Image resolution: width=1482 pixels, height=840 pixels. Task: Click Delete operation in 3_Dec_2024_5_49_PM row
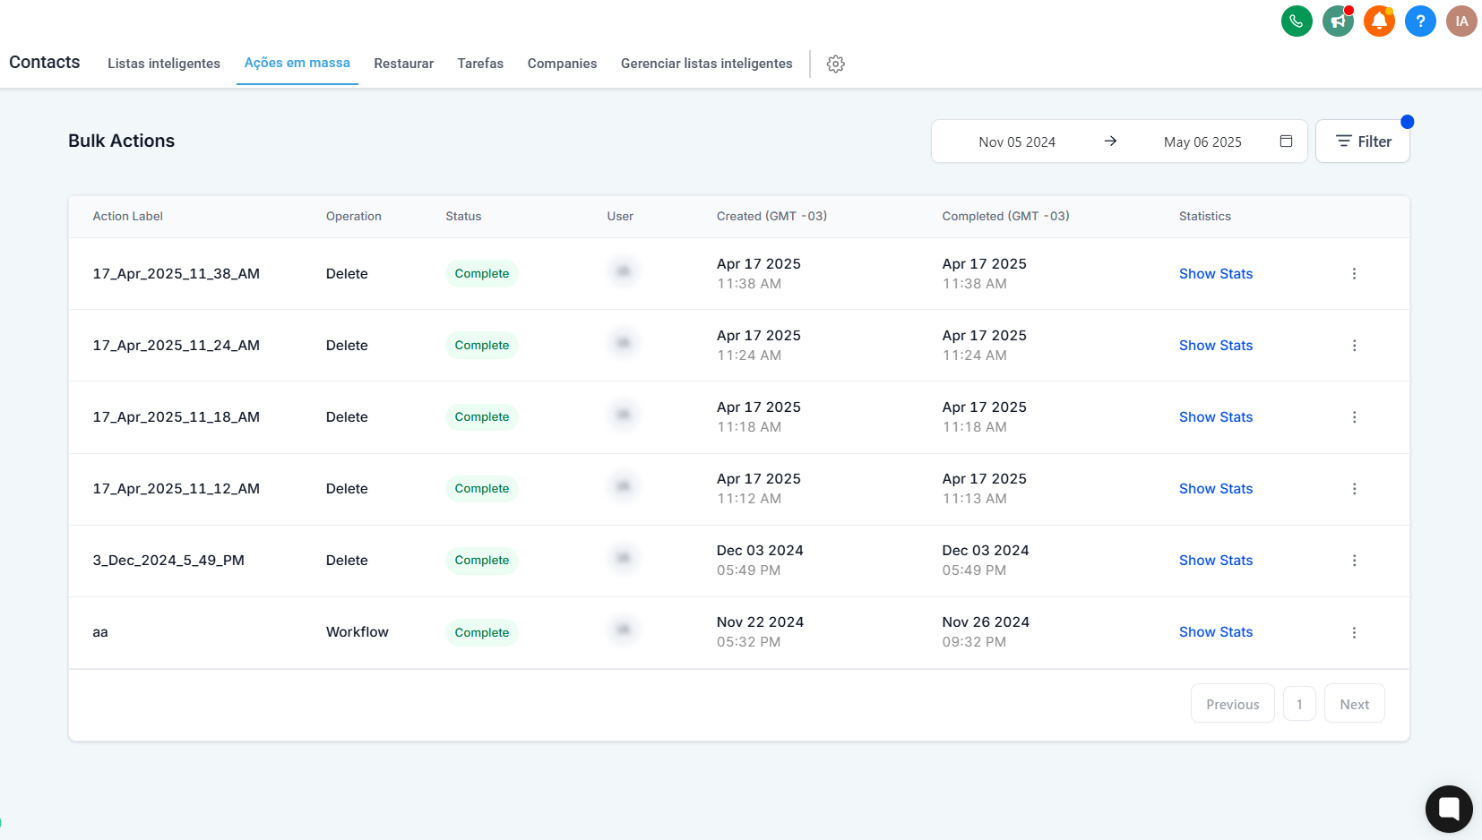[x=347, y=561]
